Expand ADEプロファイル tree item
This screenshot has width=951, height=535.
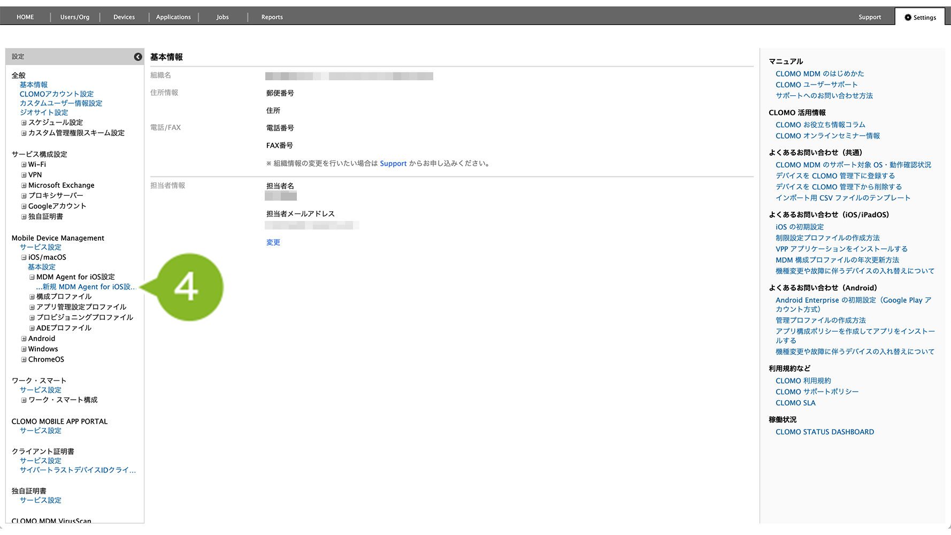tap(32, 328)
